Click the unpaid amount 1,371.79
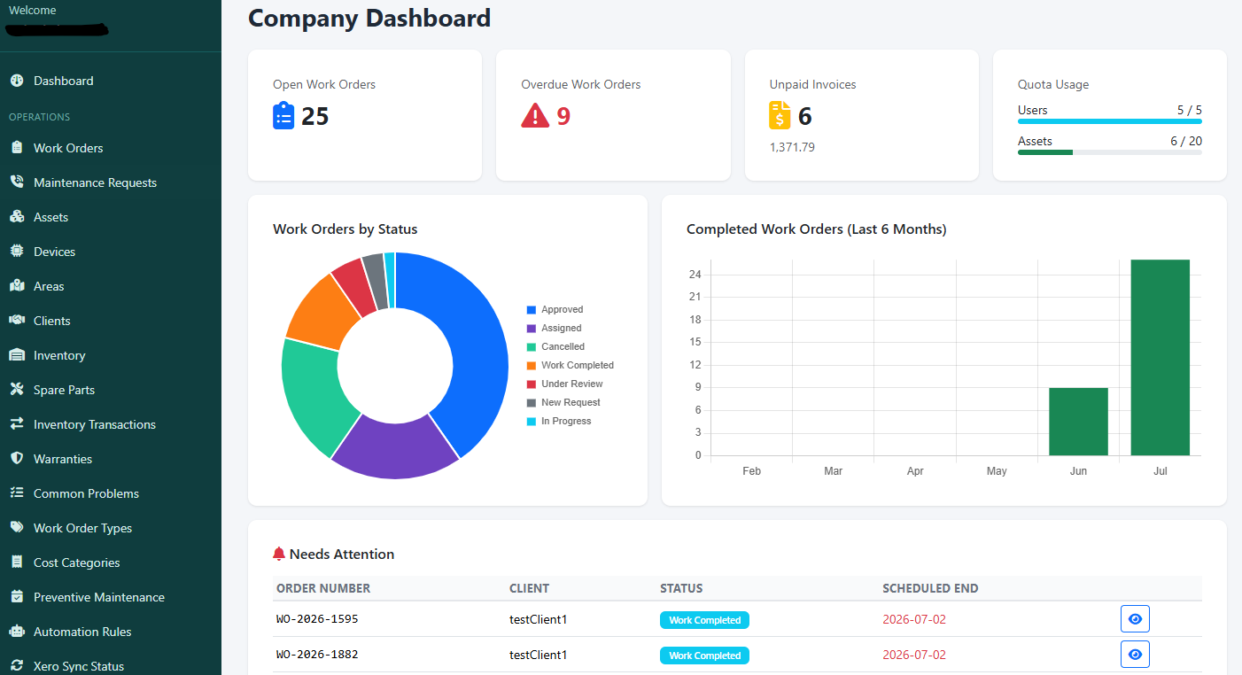This screenshot has width=1242, height=675. coord(792,147)
